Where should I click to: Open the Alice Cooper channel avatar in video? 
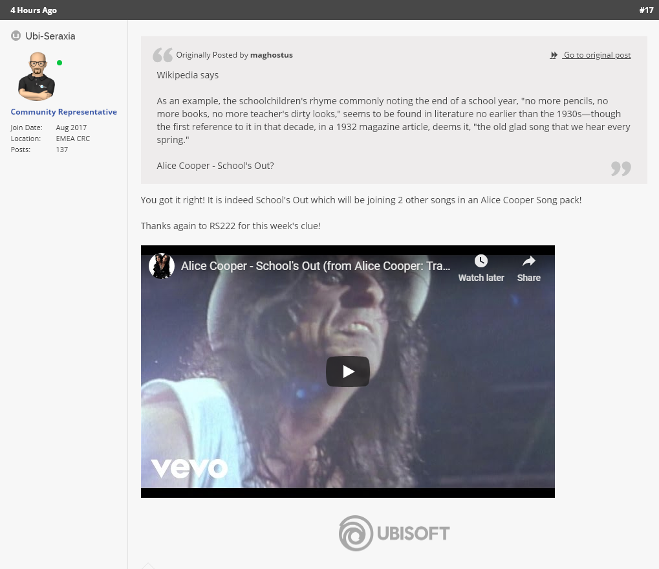[x=162, y=266]
